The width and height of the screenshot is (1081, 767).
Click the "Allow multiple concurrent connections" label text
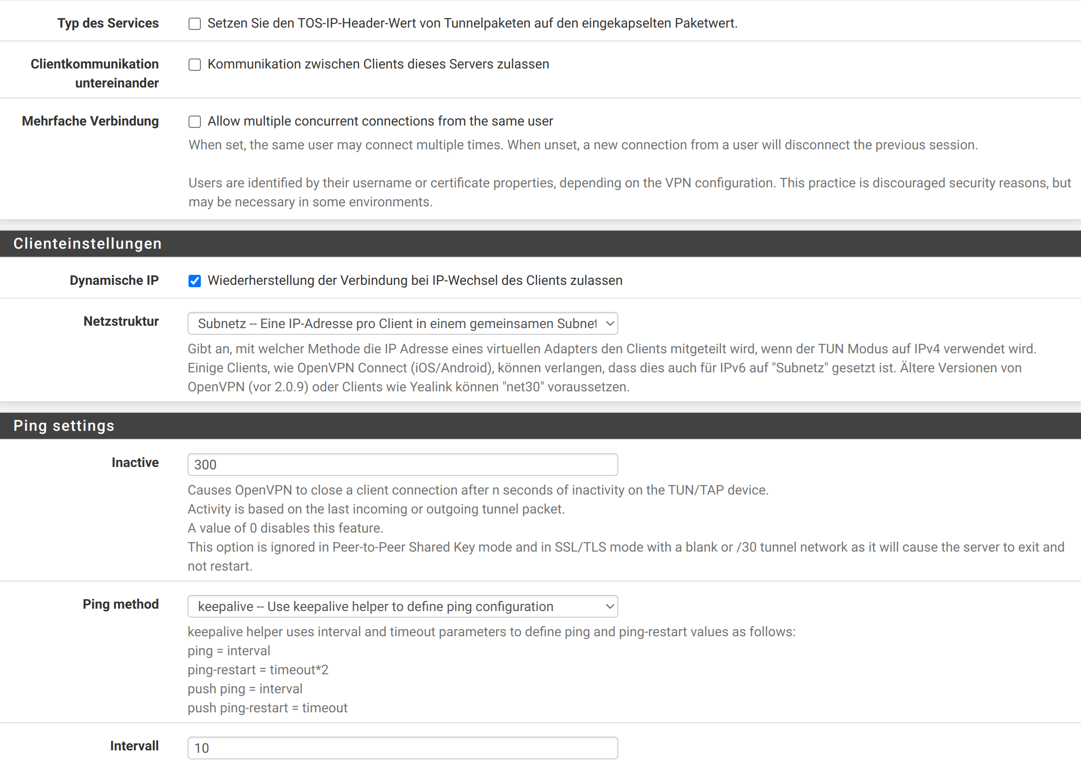pyautogui.click(x=380, y=121)
